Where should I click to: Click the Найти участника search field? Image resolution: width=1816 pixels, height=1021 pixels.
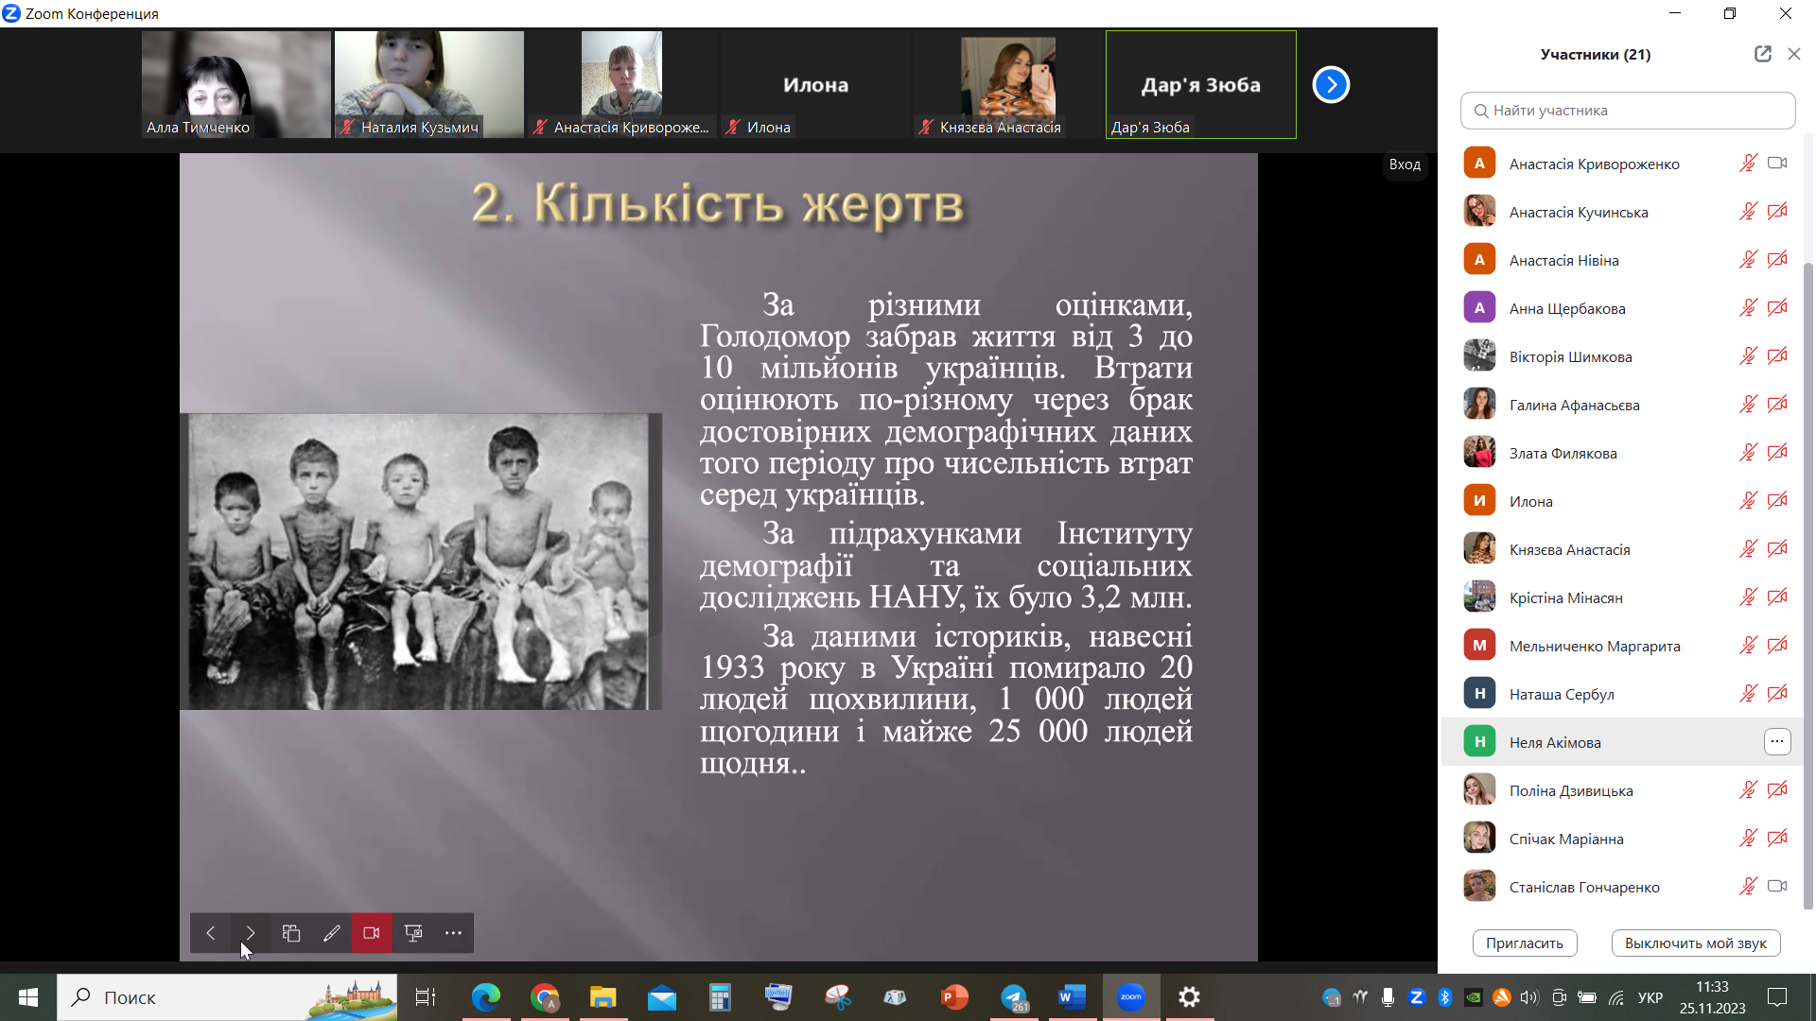(1627, 111)
